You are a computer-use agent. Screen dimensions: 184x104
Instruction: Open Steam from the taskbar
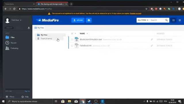click(89, 101)
